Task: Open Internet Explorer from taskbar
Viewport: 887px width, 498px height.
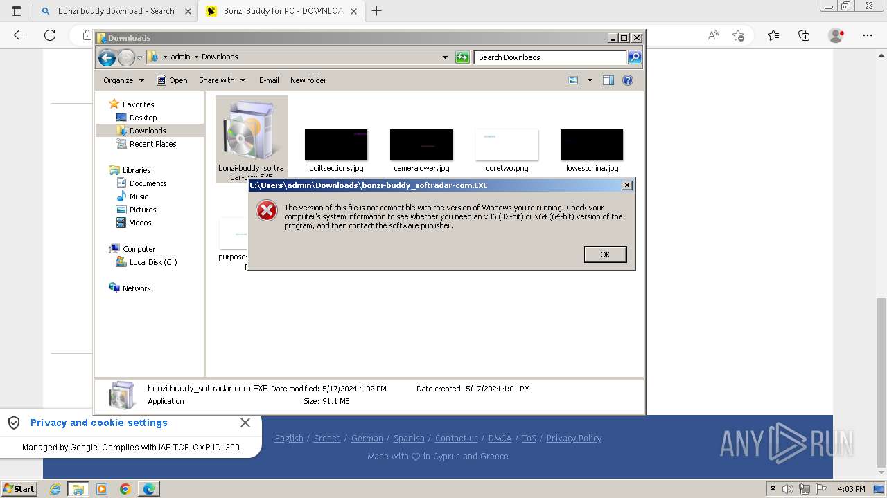Action: coord(55,489)
